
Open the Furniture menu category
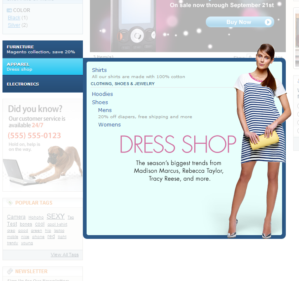(42, 49)
